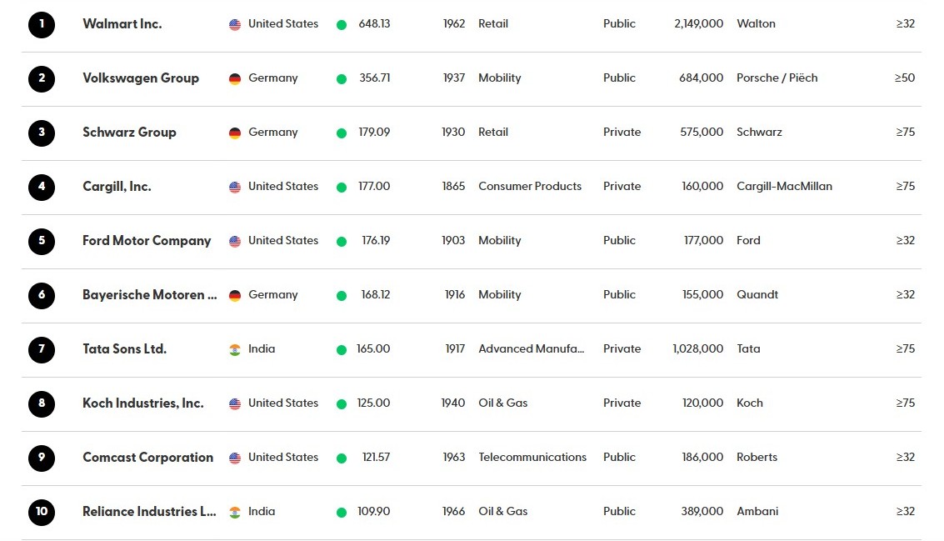Image resolution: width=944 pixels, height=541 pixels.
Task: Click the Porsche / Piëch family name
Action: tap(777, 78)
